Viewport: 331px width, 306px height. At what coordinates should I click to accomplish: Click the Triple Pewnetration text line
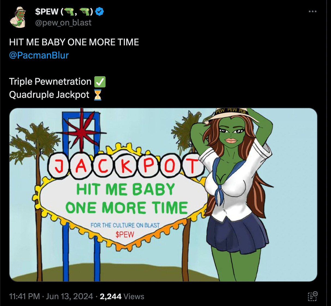point(50,82)
